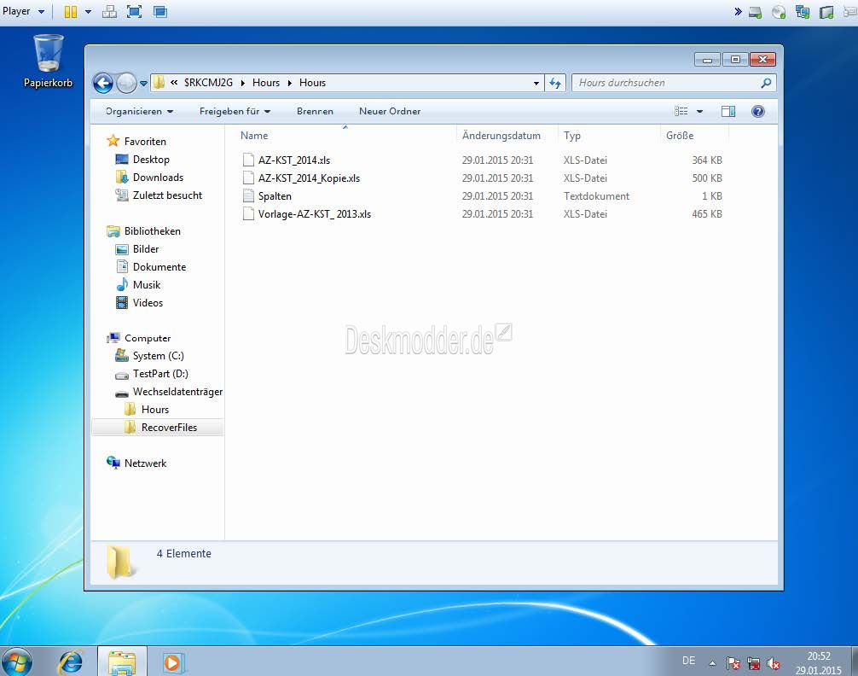This screenshot has width=858, height=676.
Task: Open Zuletzt besucht in the sidebar
Action: [167, 195]
